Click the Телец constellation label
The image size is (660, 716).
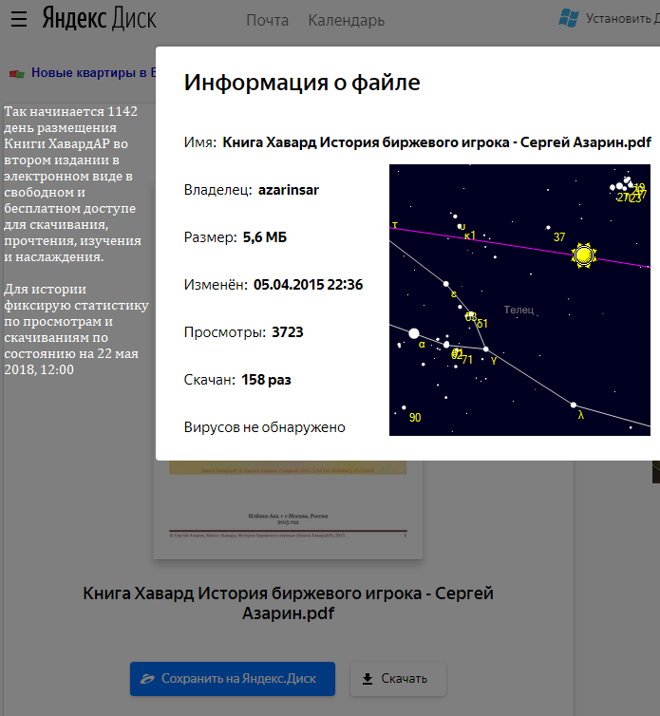pos(519,311)
